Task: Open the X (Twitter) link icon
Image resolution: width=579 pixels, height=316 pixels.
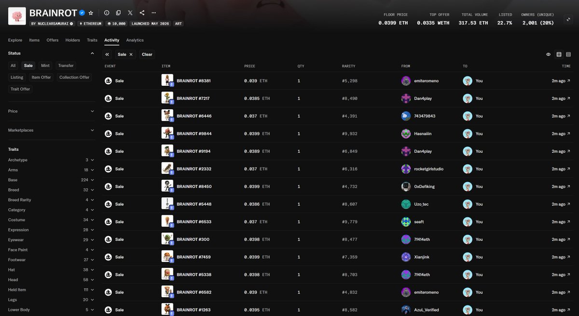Action: click(130, 13)
